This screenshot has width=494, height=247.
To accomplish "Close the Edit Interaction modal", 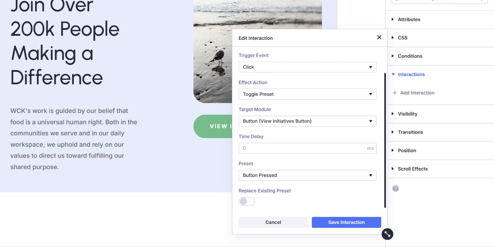I will click(379, 37).
